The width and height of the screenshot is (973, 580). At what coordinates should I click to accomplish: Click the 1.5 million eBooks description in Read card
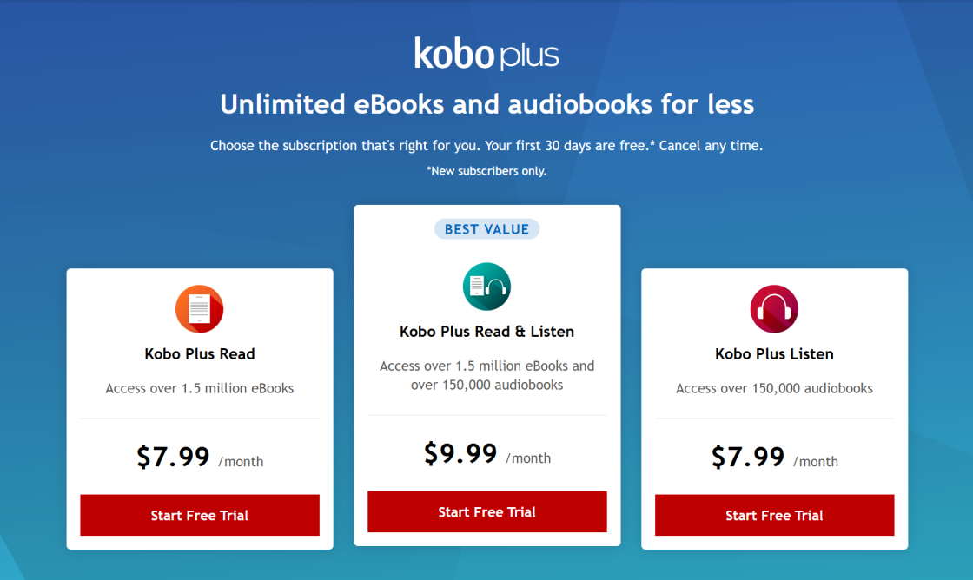click(x=200, y=388)
